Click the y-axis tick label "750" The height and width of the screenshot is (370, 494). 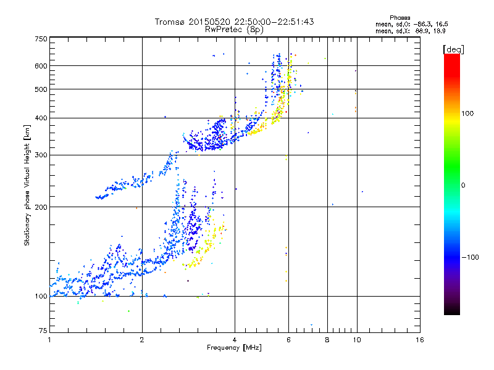click(x=41, y=39)
